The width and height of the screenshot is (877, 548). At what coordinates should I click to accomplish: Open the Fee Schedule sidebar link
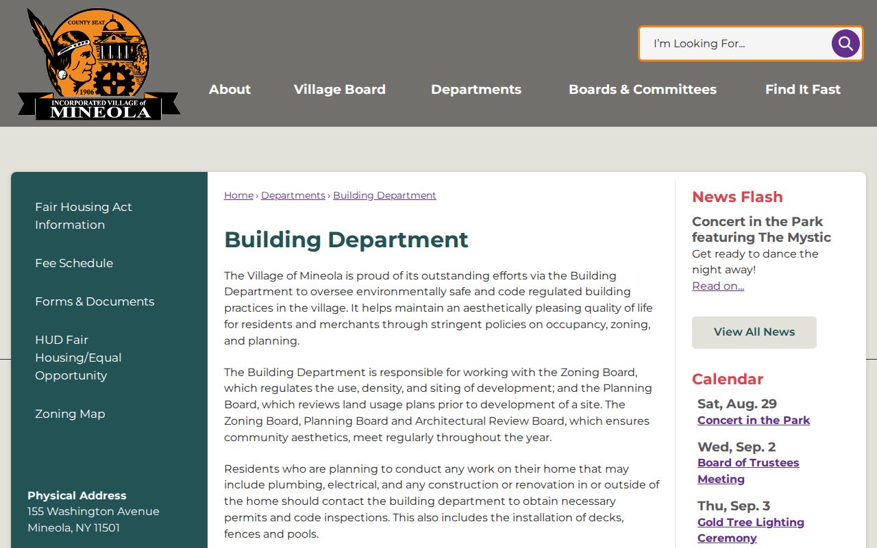[74, 263]
